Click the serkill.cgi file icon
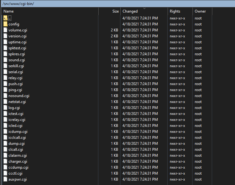This screenshot has height=185, width=235. pos(5,66)
